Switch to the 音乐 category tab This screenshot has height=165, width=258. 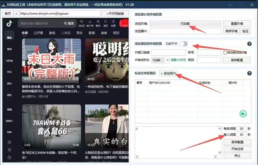click(80, 33)
